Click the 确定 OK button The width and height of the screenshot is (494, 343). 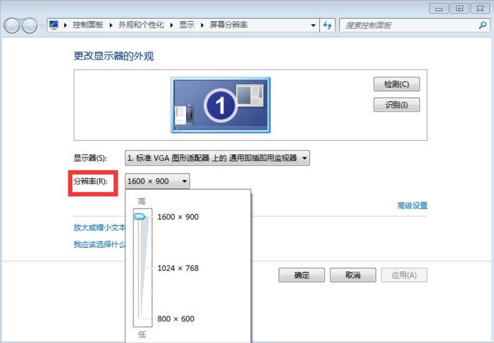pos(302,275)
